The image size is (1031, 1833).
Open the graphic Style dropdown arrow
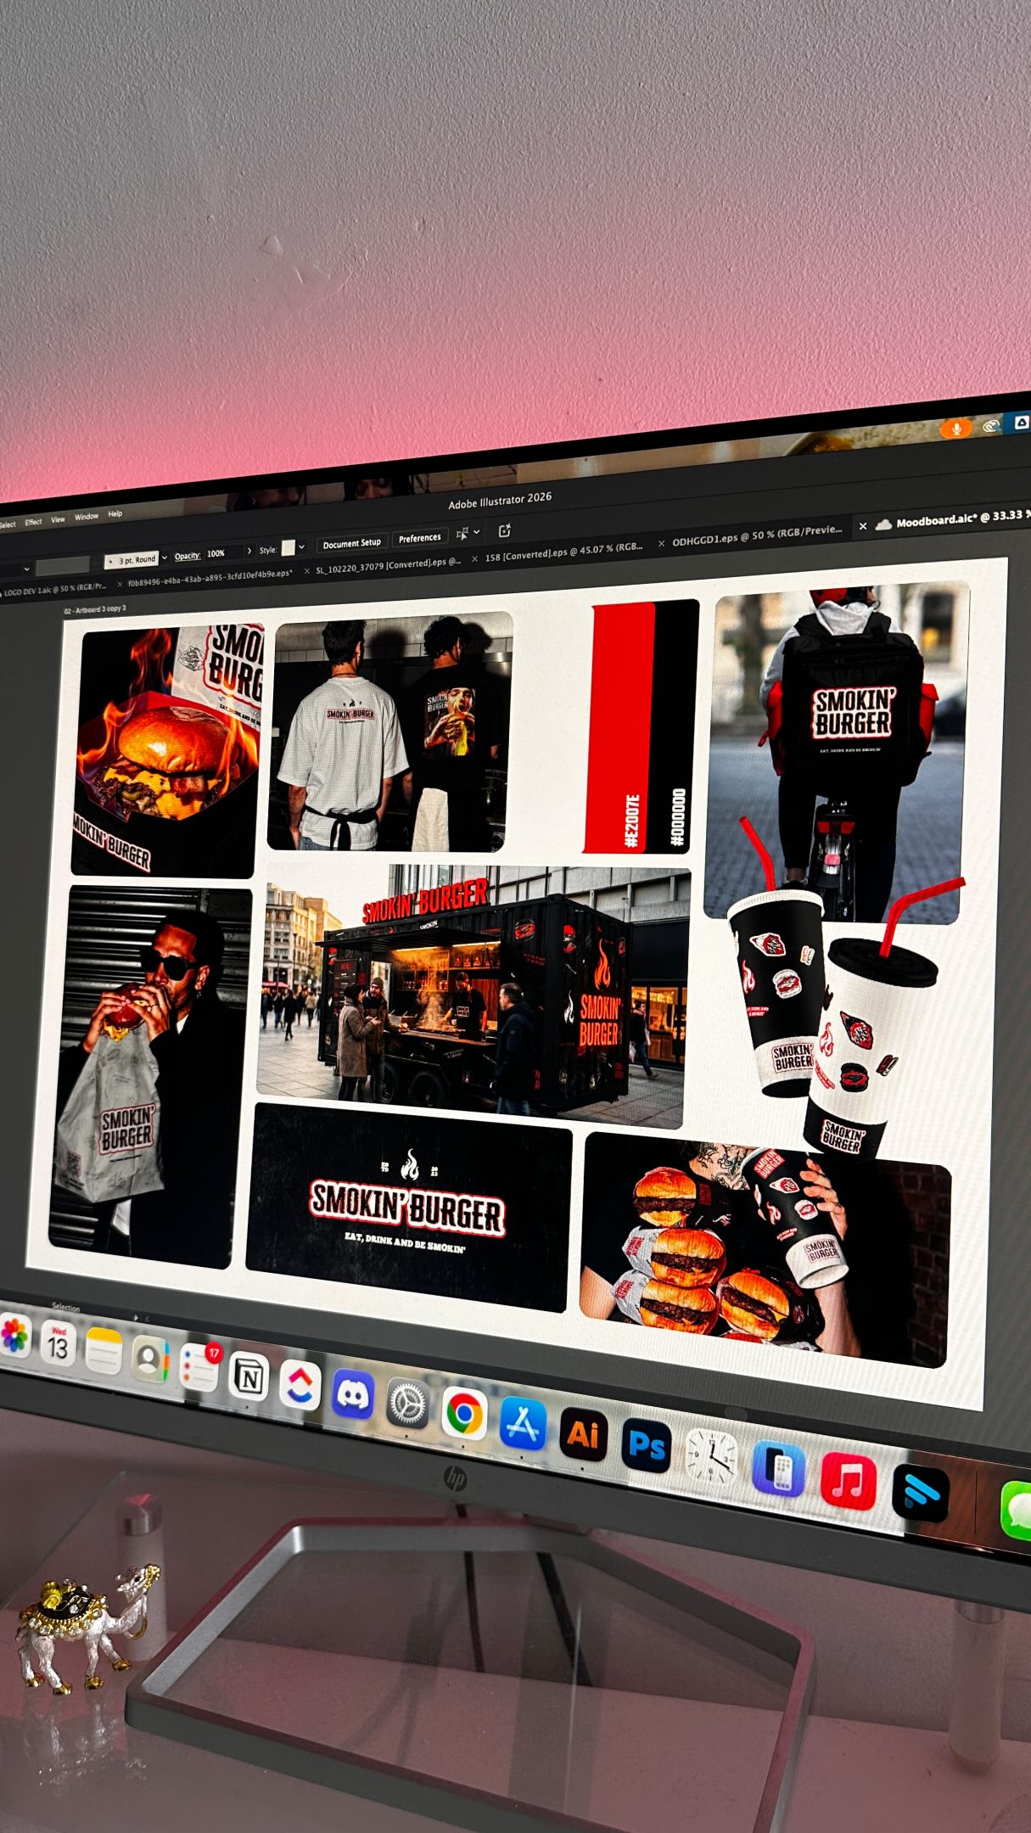(x=301, y=547)
